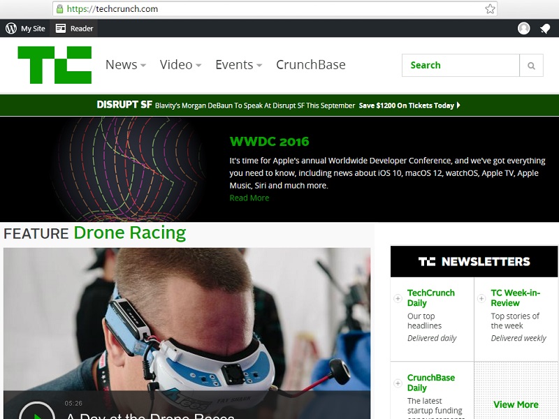Image resolution: width=559 pixels, height=419 pixels.
Task: Open the TechCrunch Daily newsletter title
Action: (431, 298)
